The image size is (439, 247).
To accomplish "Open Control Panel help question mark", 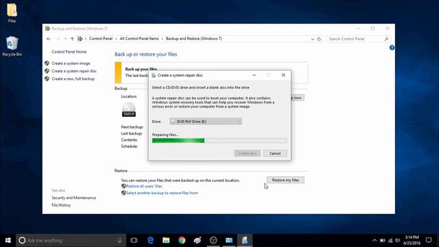I will point(392,47).
